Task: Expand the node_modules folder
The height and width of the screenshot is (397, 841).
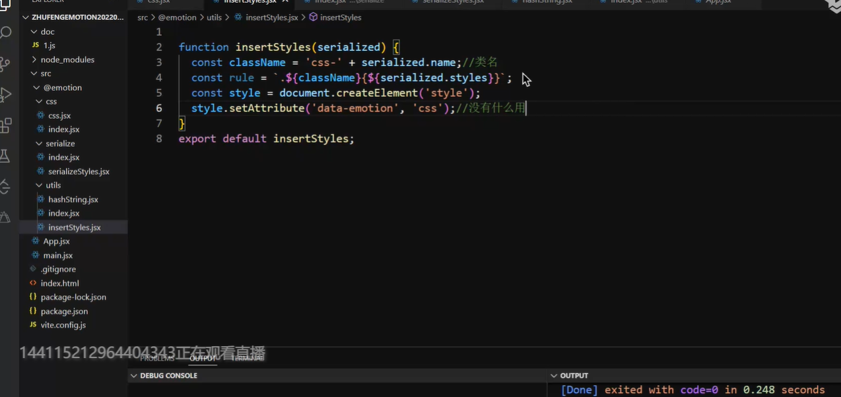Action: point(67,59)
